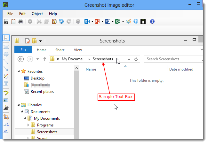Open image in MS Paint
Screen dimensions: 208x144
128,21
